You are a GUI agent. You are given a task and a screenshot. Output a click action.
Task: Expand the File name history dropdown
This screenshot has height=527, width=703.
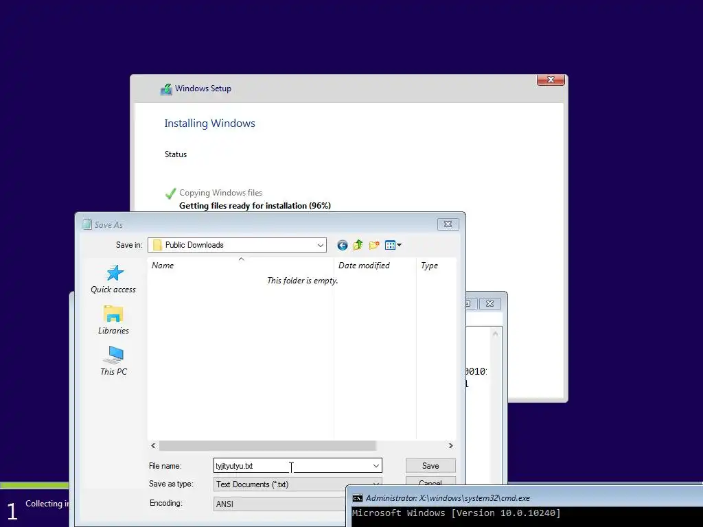tap(376, 466)
